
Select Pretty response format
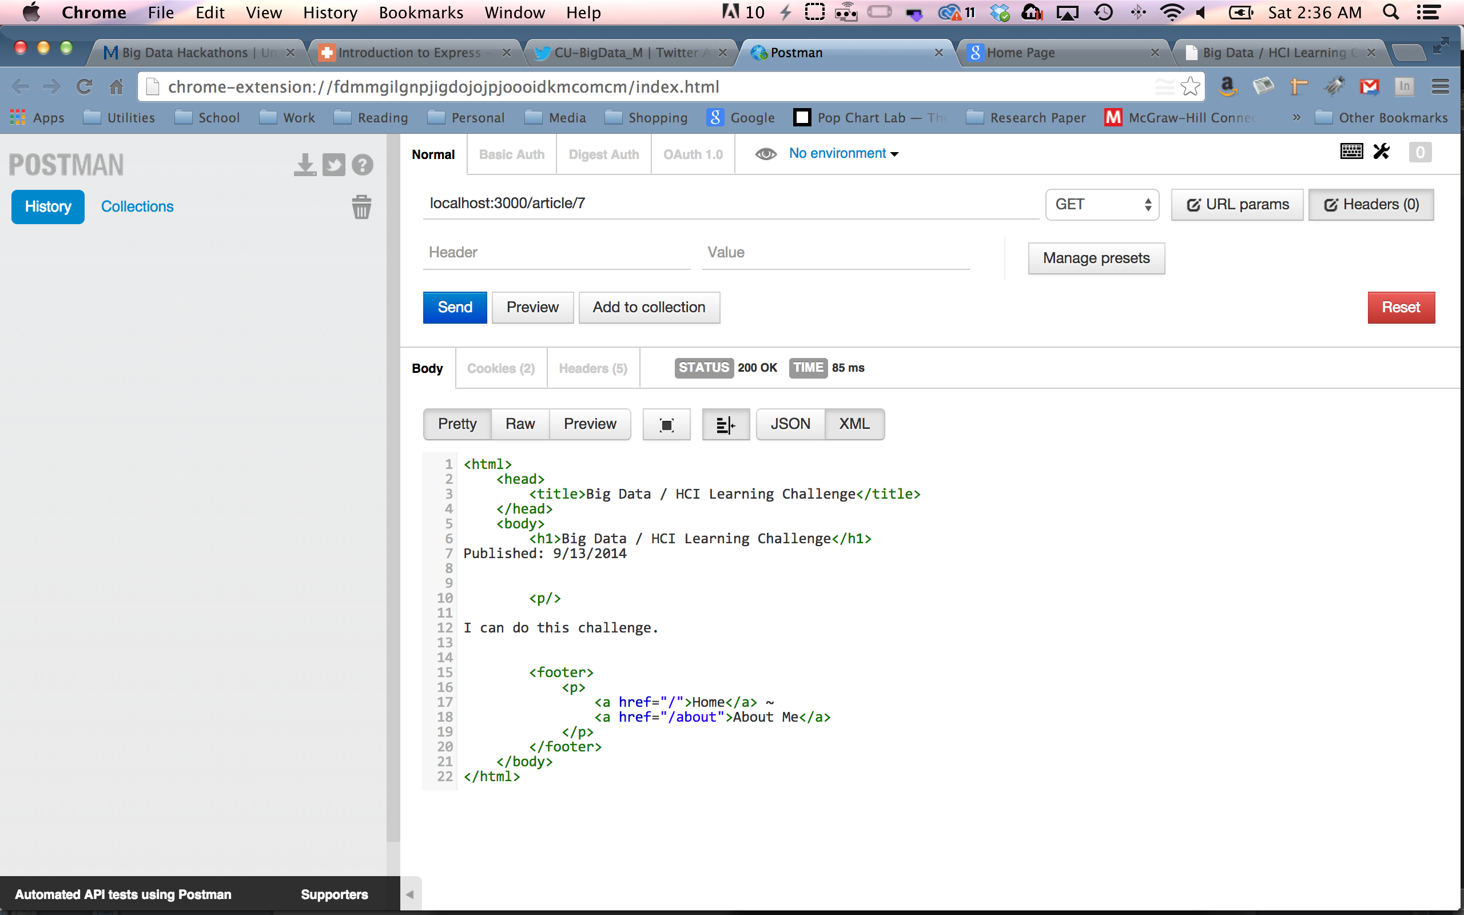457,424
